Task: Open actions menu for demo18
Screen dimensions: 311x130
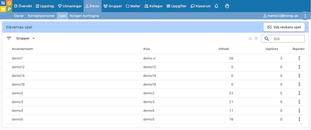Action: (x=299, y=84)
